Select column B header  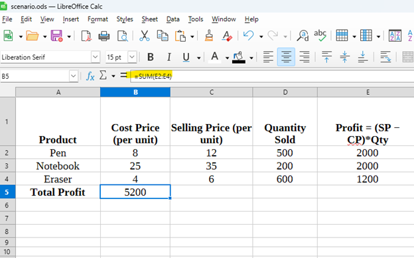135,92
